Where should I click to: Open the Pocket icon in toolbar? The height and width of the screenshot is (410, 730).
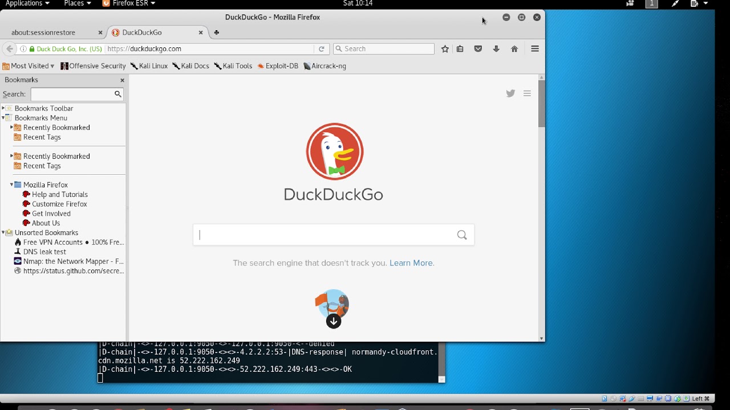[x=478, y=49]
